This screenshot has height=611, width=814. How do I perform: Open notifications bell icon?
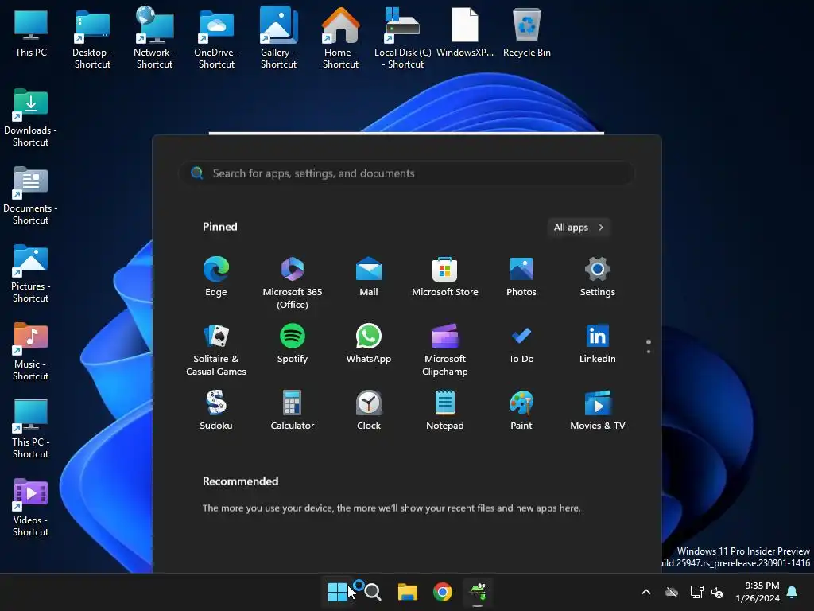(793, 592)
